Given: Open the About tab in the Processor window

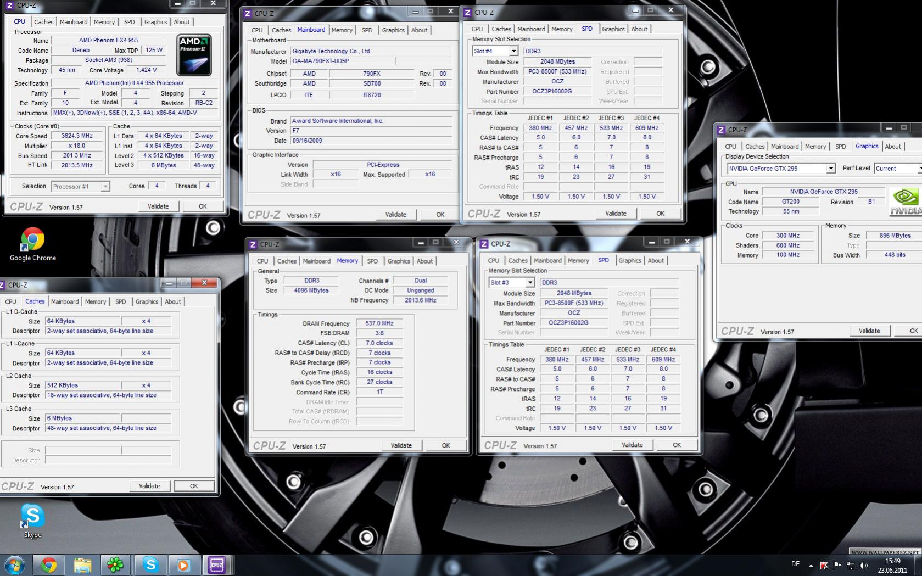Looking at the screenshot, I should tap(182, 22).
